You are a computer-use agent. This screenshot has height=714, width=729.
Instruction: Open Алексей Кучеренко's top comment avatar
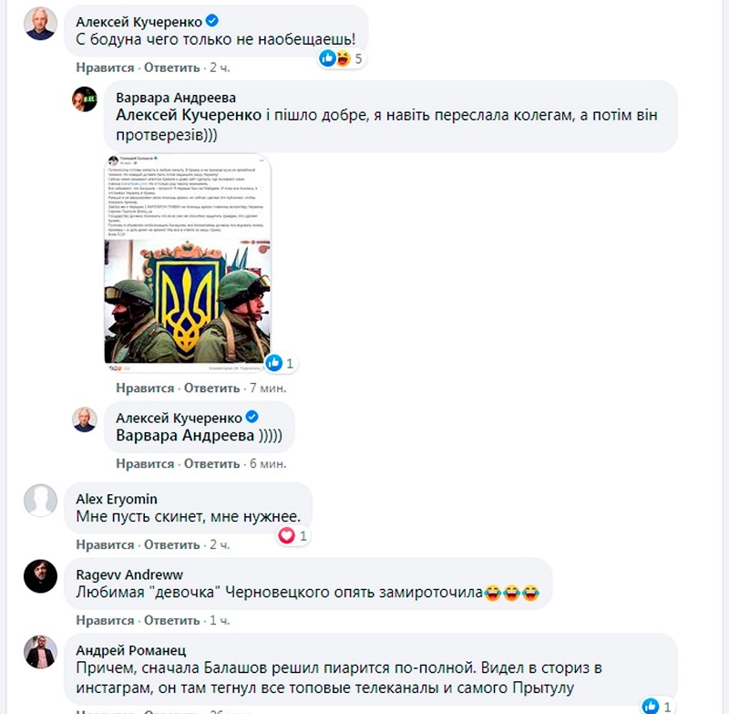[x=40, y=24]
